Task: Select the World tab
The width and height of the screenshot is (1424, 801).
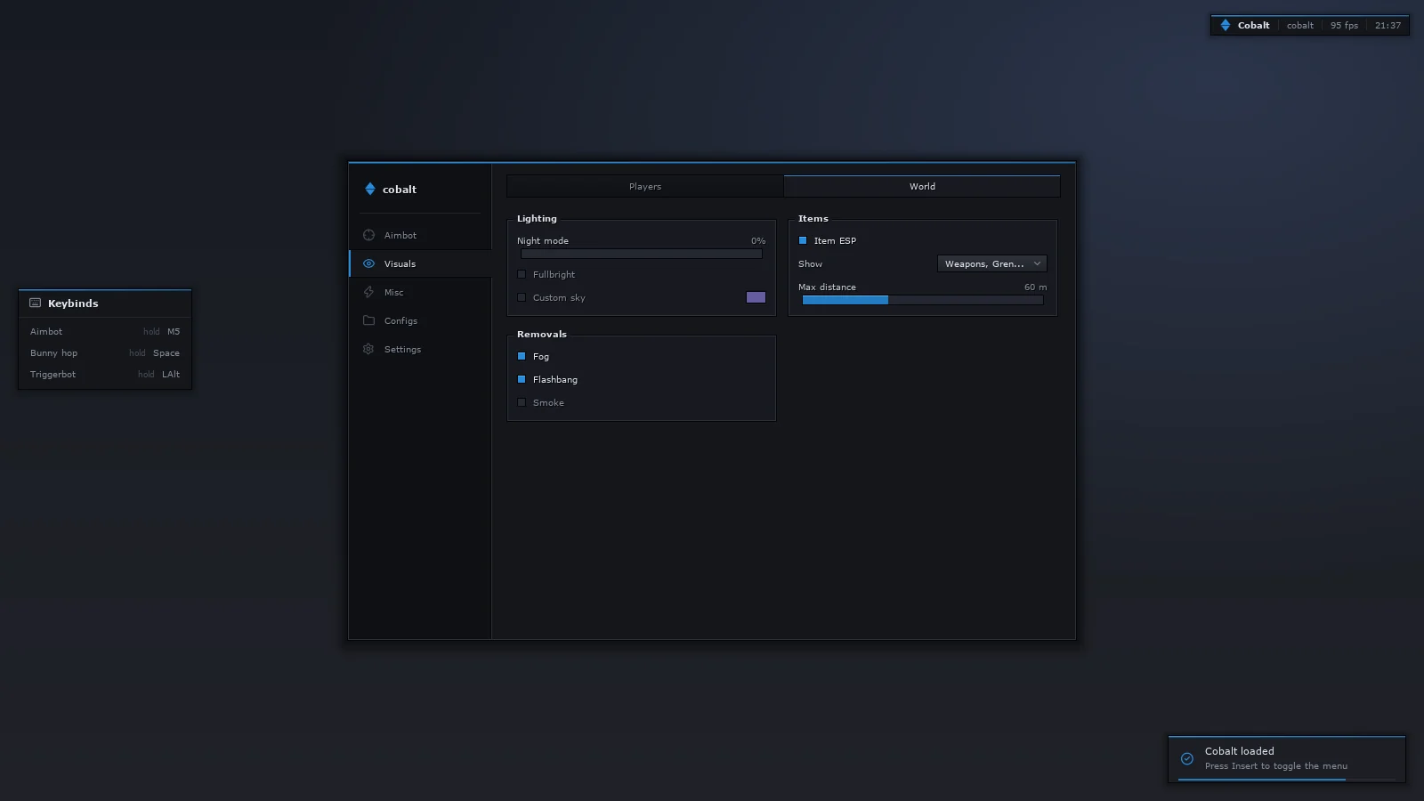Action: [x=922, y=186]
